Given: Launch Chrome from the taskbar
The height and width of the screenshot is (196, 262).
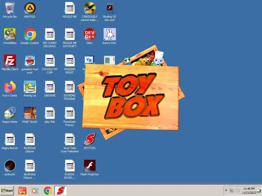Looking at the screenshot, I should point(48,190).
